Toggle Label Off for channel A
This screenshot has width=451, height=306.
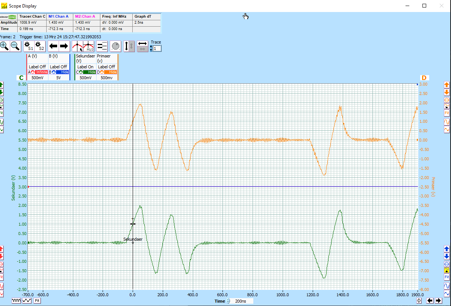37,67
